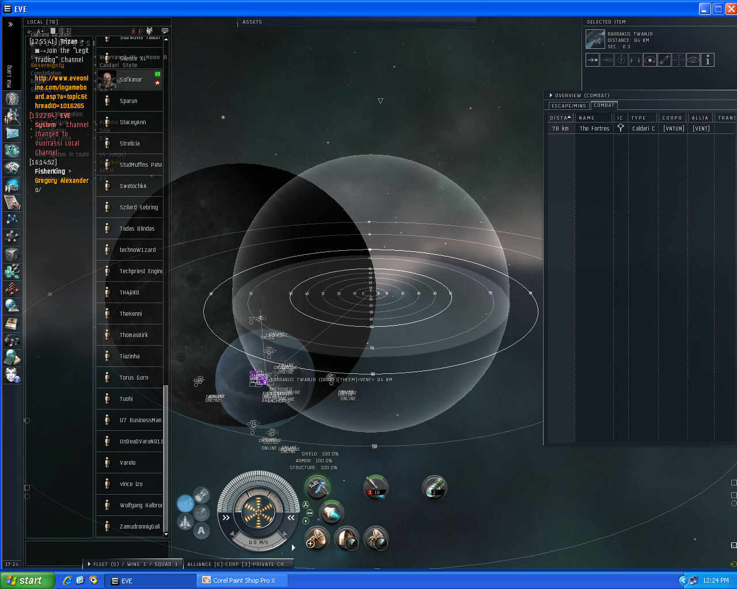737x589 pixels.
Task: Activate the dish module with plus sign
Action: pyautogui.click(x=317, y=539)
